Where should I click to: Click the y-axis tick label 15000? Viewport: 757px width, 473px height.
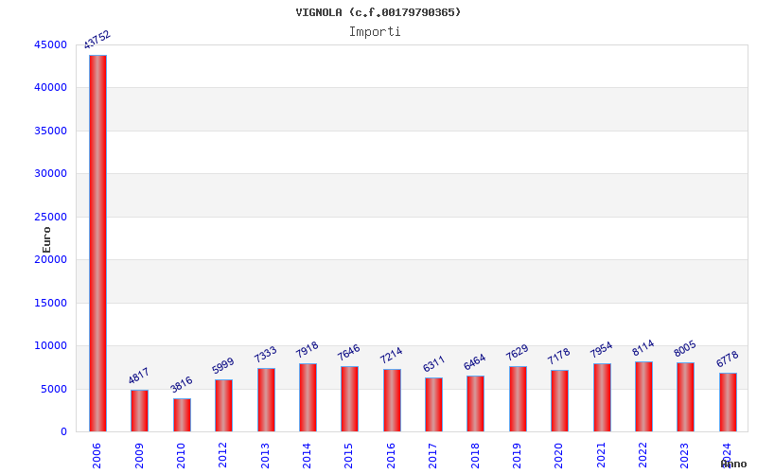(x=51, y=303)
